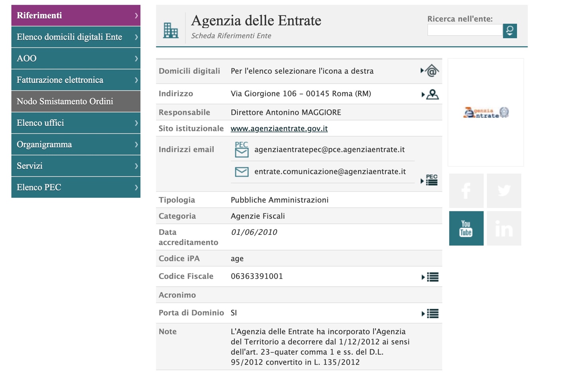Click the Facebook social icon

[x=466, y=191]
